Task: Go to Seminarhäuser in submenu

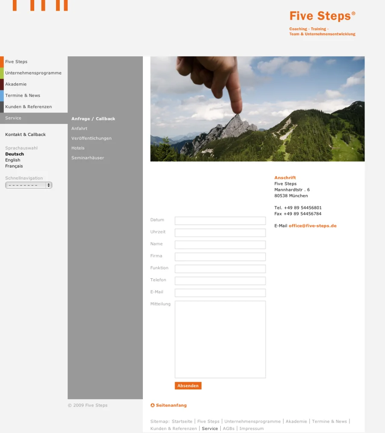Action: coord(88,158)
